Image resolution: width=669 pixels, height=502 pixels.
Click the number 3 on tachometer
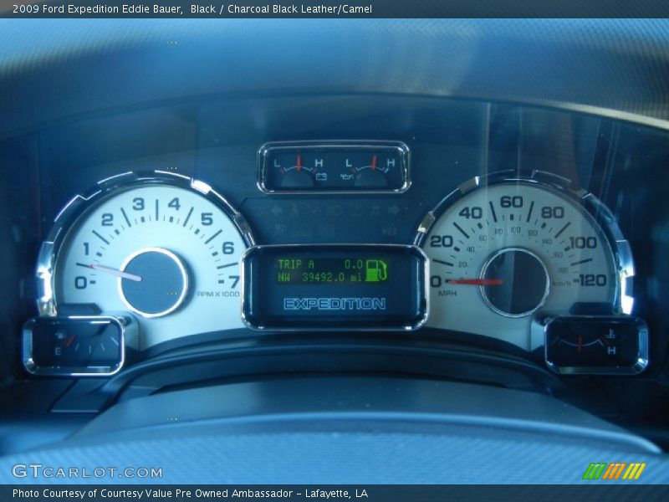pos(138,204)
